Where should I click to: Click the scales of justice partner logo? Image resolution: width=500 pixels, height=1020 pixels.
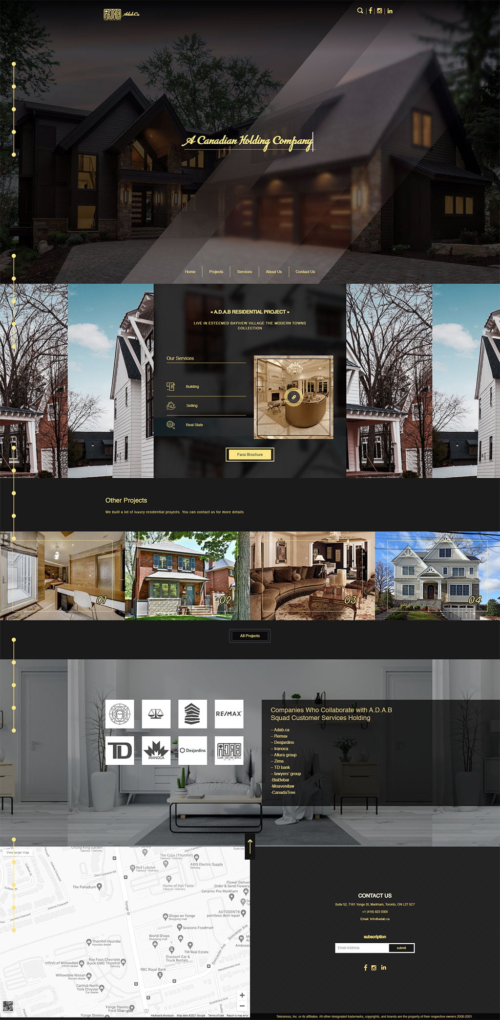coord(156,714)
